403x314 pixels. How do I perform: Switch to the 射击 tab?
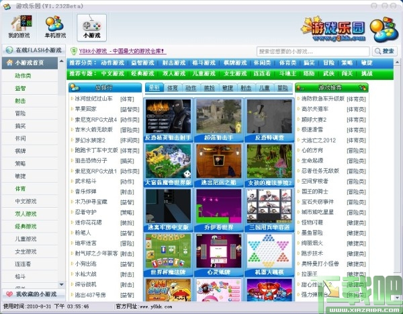pos(246,88)
